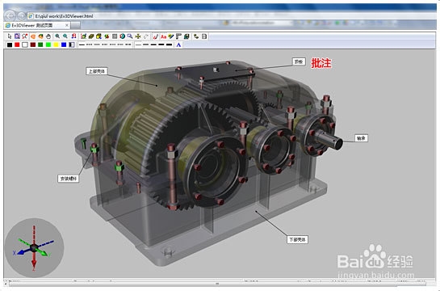The image size is (440, 291).
Task: Select the 上部壳体 annotation label
Action: coord(97,71)
